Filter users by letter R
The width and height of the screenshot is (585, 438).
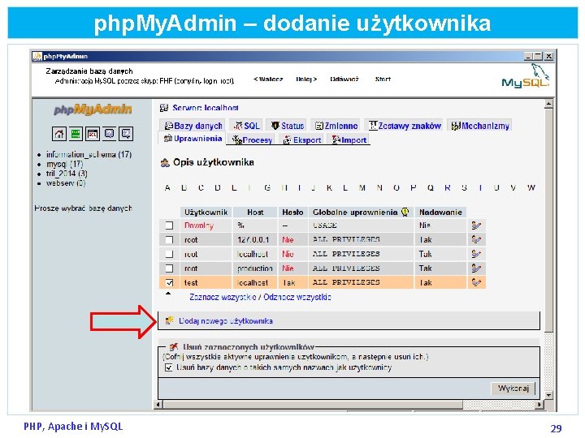tap(448, 187)
